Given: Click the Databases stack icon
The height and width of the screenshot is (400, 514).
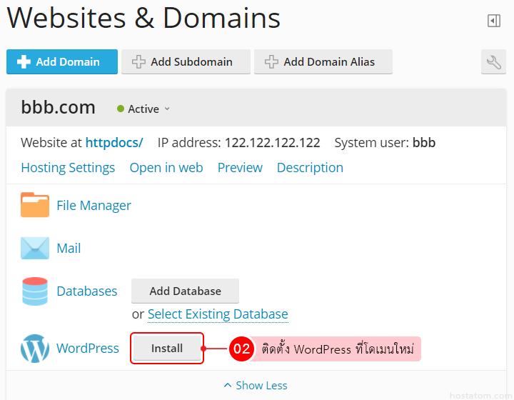Looking at the screenshot, I should coord(35,291).
